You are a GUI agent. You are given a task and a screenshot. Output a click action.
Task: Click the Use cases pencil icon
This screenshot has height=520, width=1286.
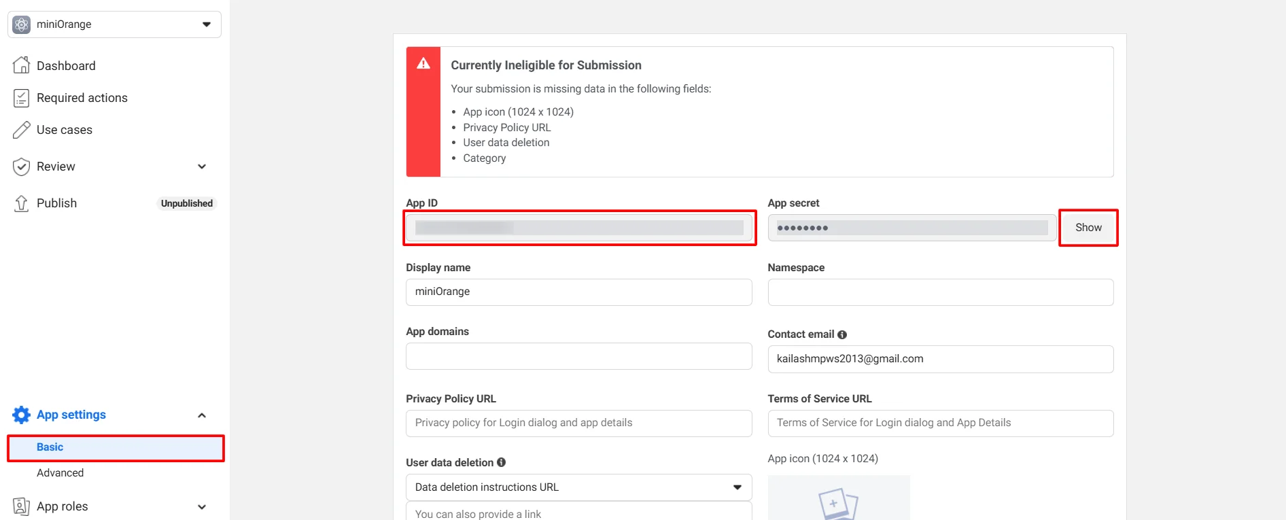22,130
